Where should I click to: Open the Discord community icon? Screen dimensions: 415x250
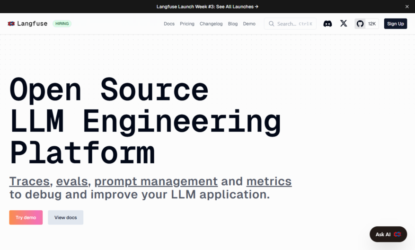tap(327, 24)
